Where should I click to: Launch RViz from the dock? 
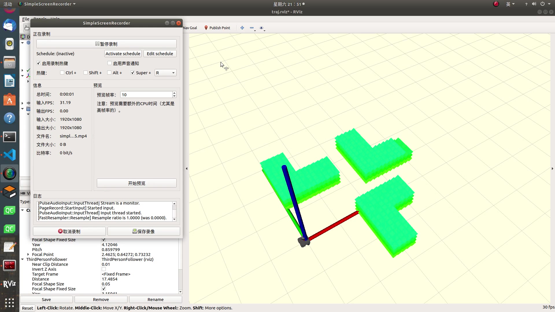point(10,284)
